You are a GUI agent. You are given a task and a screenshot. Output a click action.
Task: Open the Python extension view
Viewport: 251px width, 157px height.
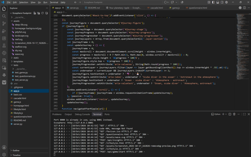pyautogui.click(x=4, y=53)
